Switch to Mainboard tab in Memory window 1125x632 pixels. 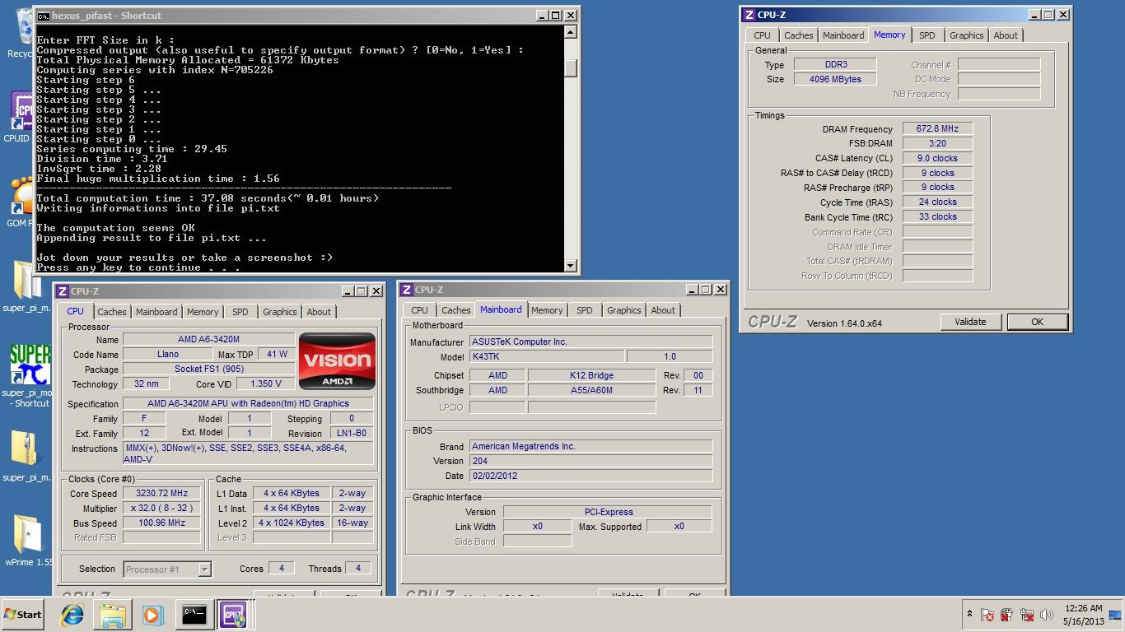click(843, 35)
